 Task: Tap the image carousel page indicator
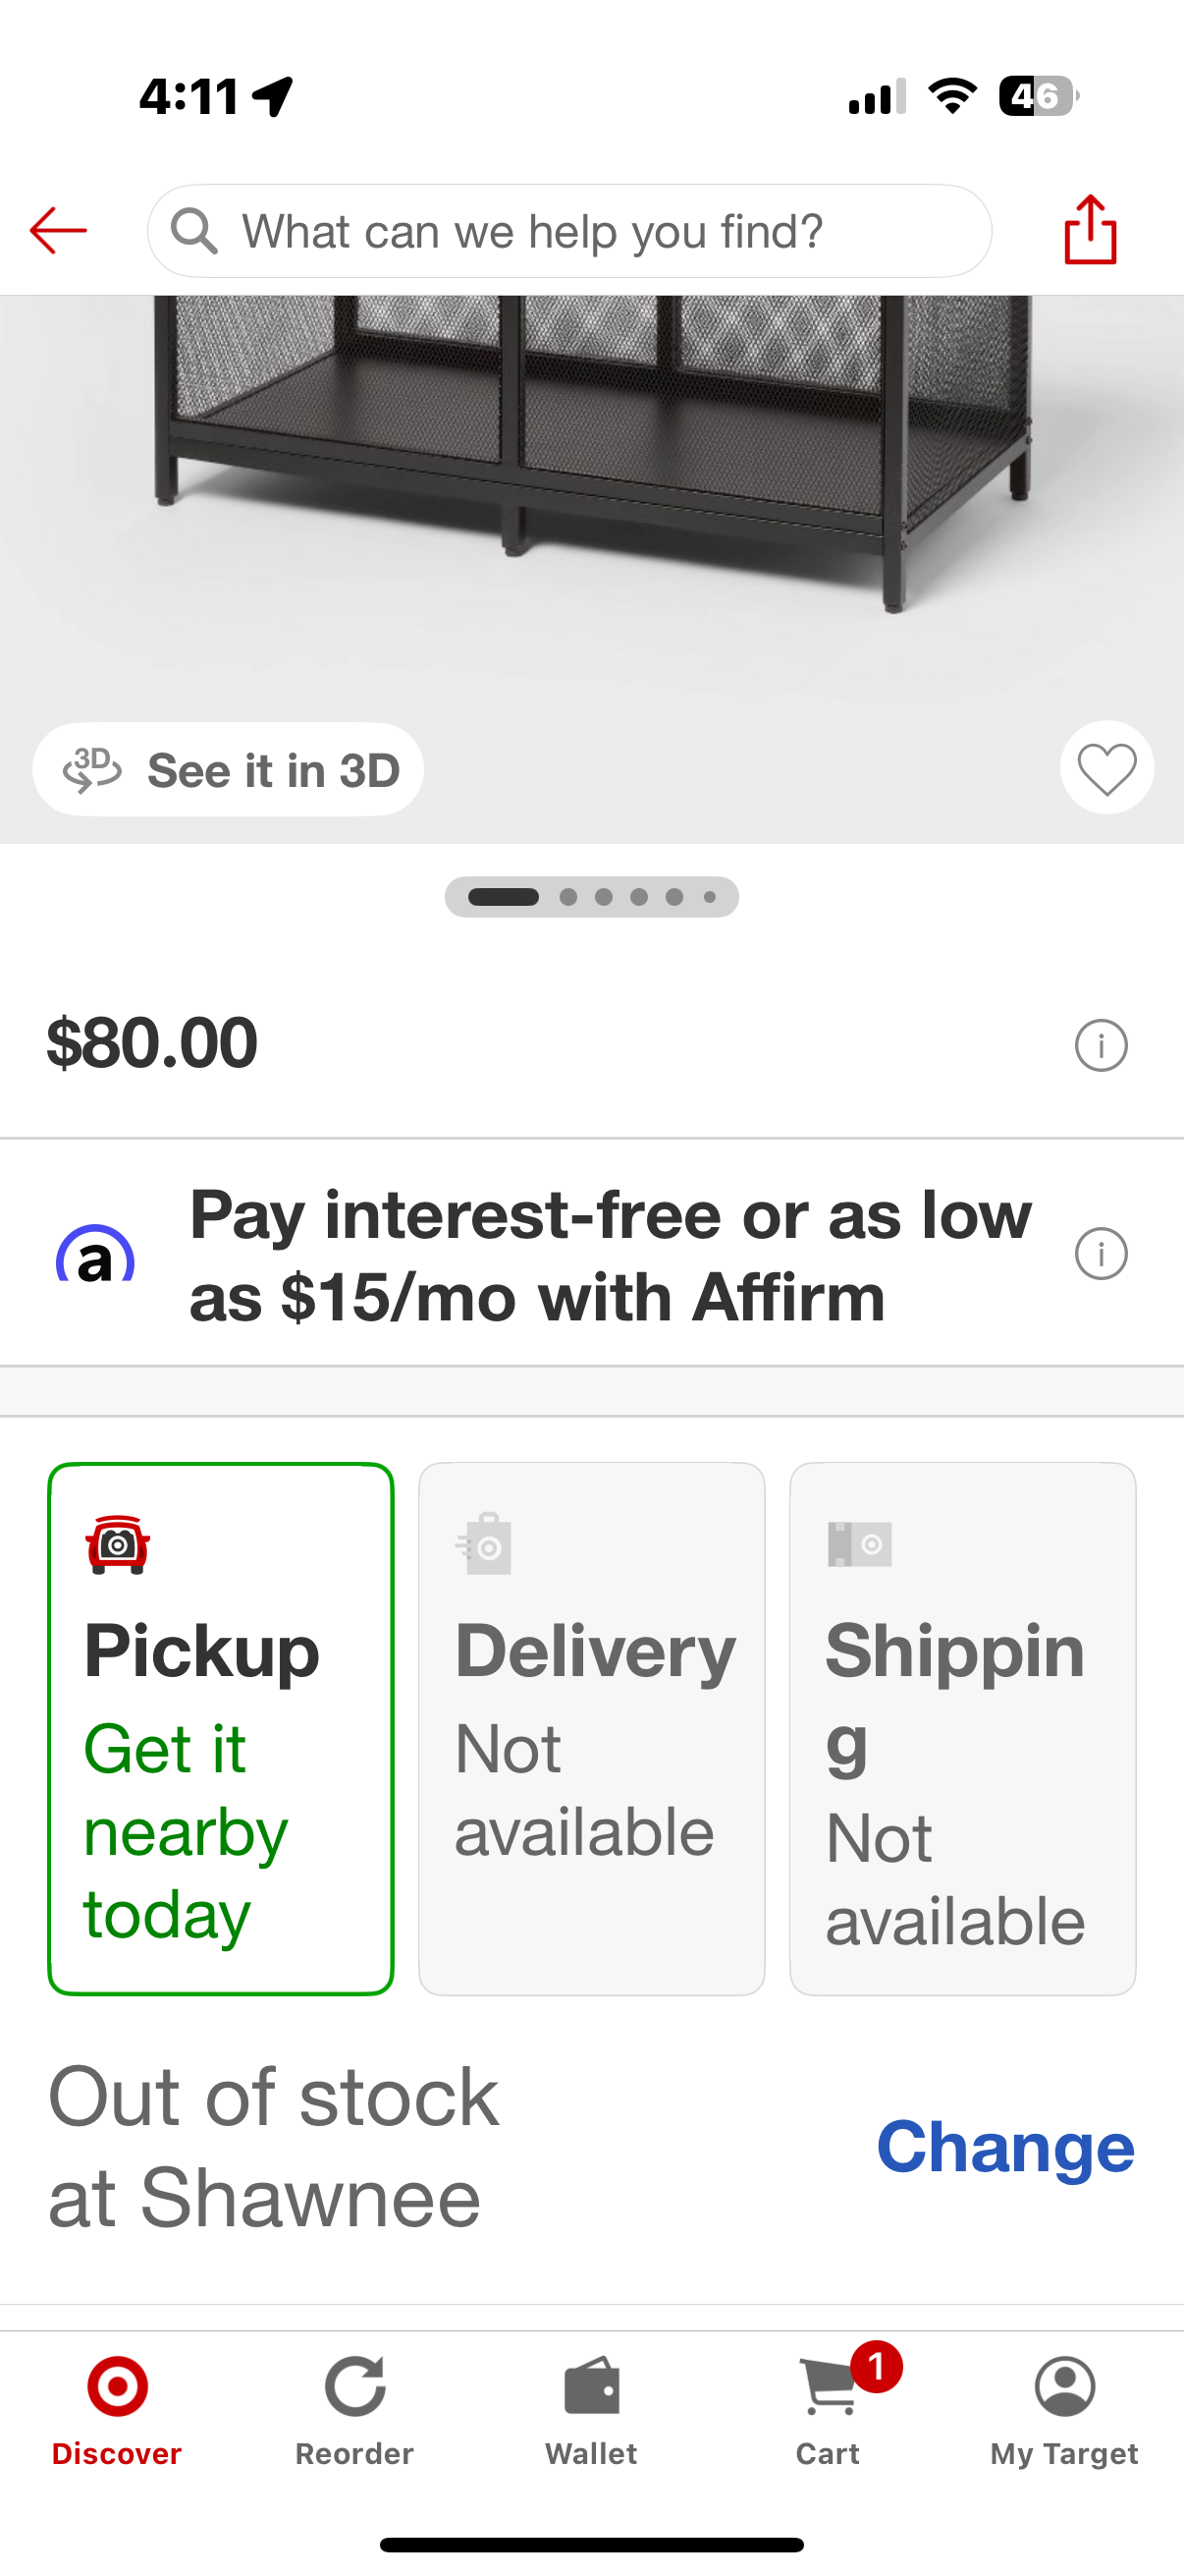[x=591, y=897]
